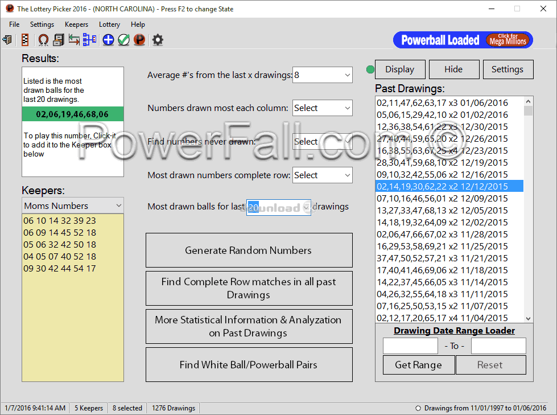557x415 pixels.
Task: Expand the Find numbers never drawn dropdown
Action: pyautogui.click(x=348, y=141)
